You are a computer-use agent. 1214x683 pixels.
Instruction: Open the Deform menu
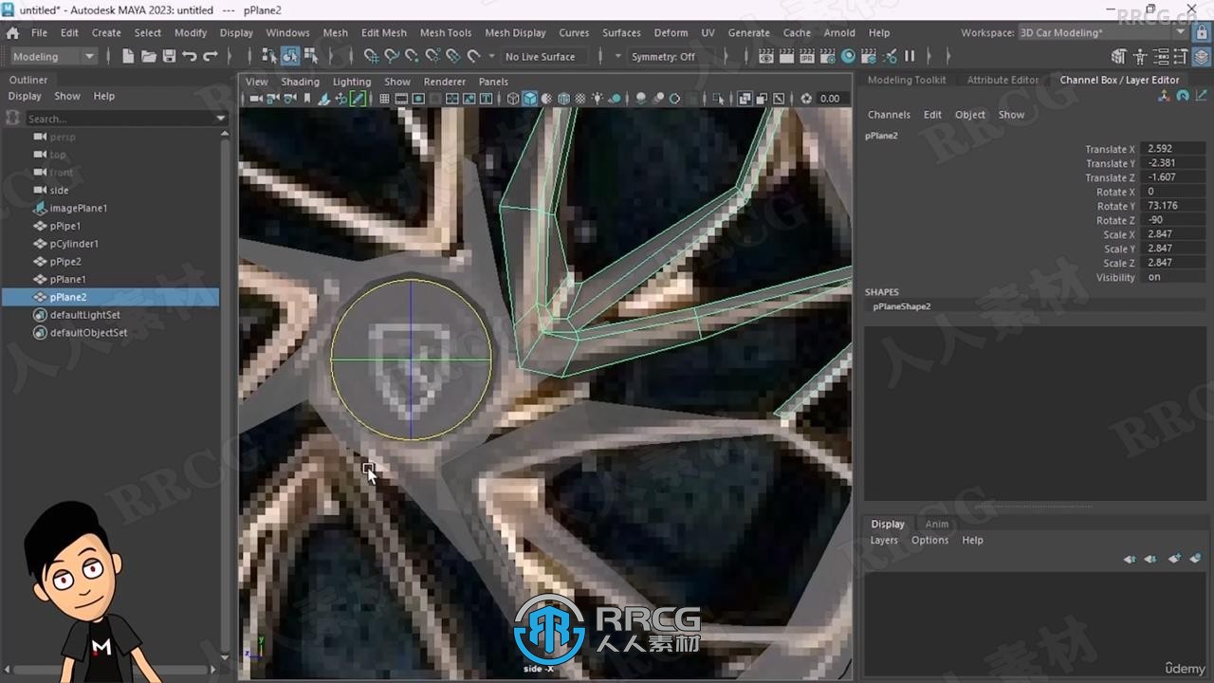671,32
